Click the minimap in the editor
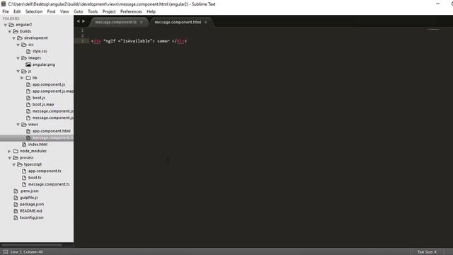This screenshot has width=453, height=255. click(x=433, y=30)
